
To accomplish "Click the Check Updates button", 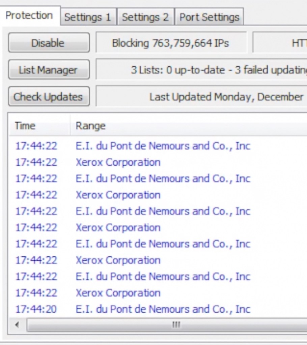I will tap(49, 97).
